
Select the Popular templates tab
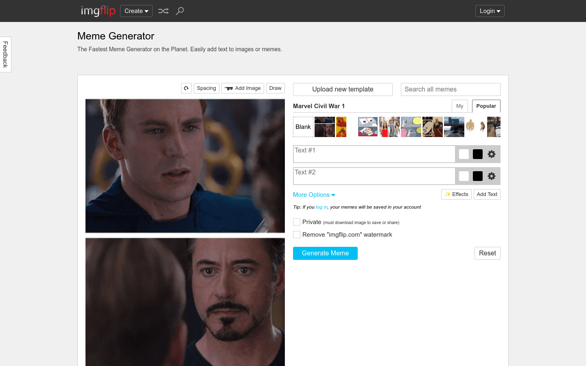[x=486, y=106]
